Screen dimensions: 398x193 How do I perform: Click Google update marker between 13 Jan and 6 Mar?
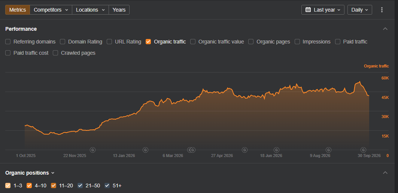[x=145, y=150]
